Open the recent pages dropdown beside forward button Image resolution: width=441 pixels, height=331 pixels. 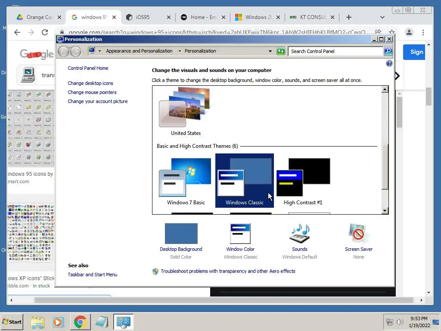tap(84, 52)
